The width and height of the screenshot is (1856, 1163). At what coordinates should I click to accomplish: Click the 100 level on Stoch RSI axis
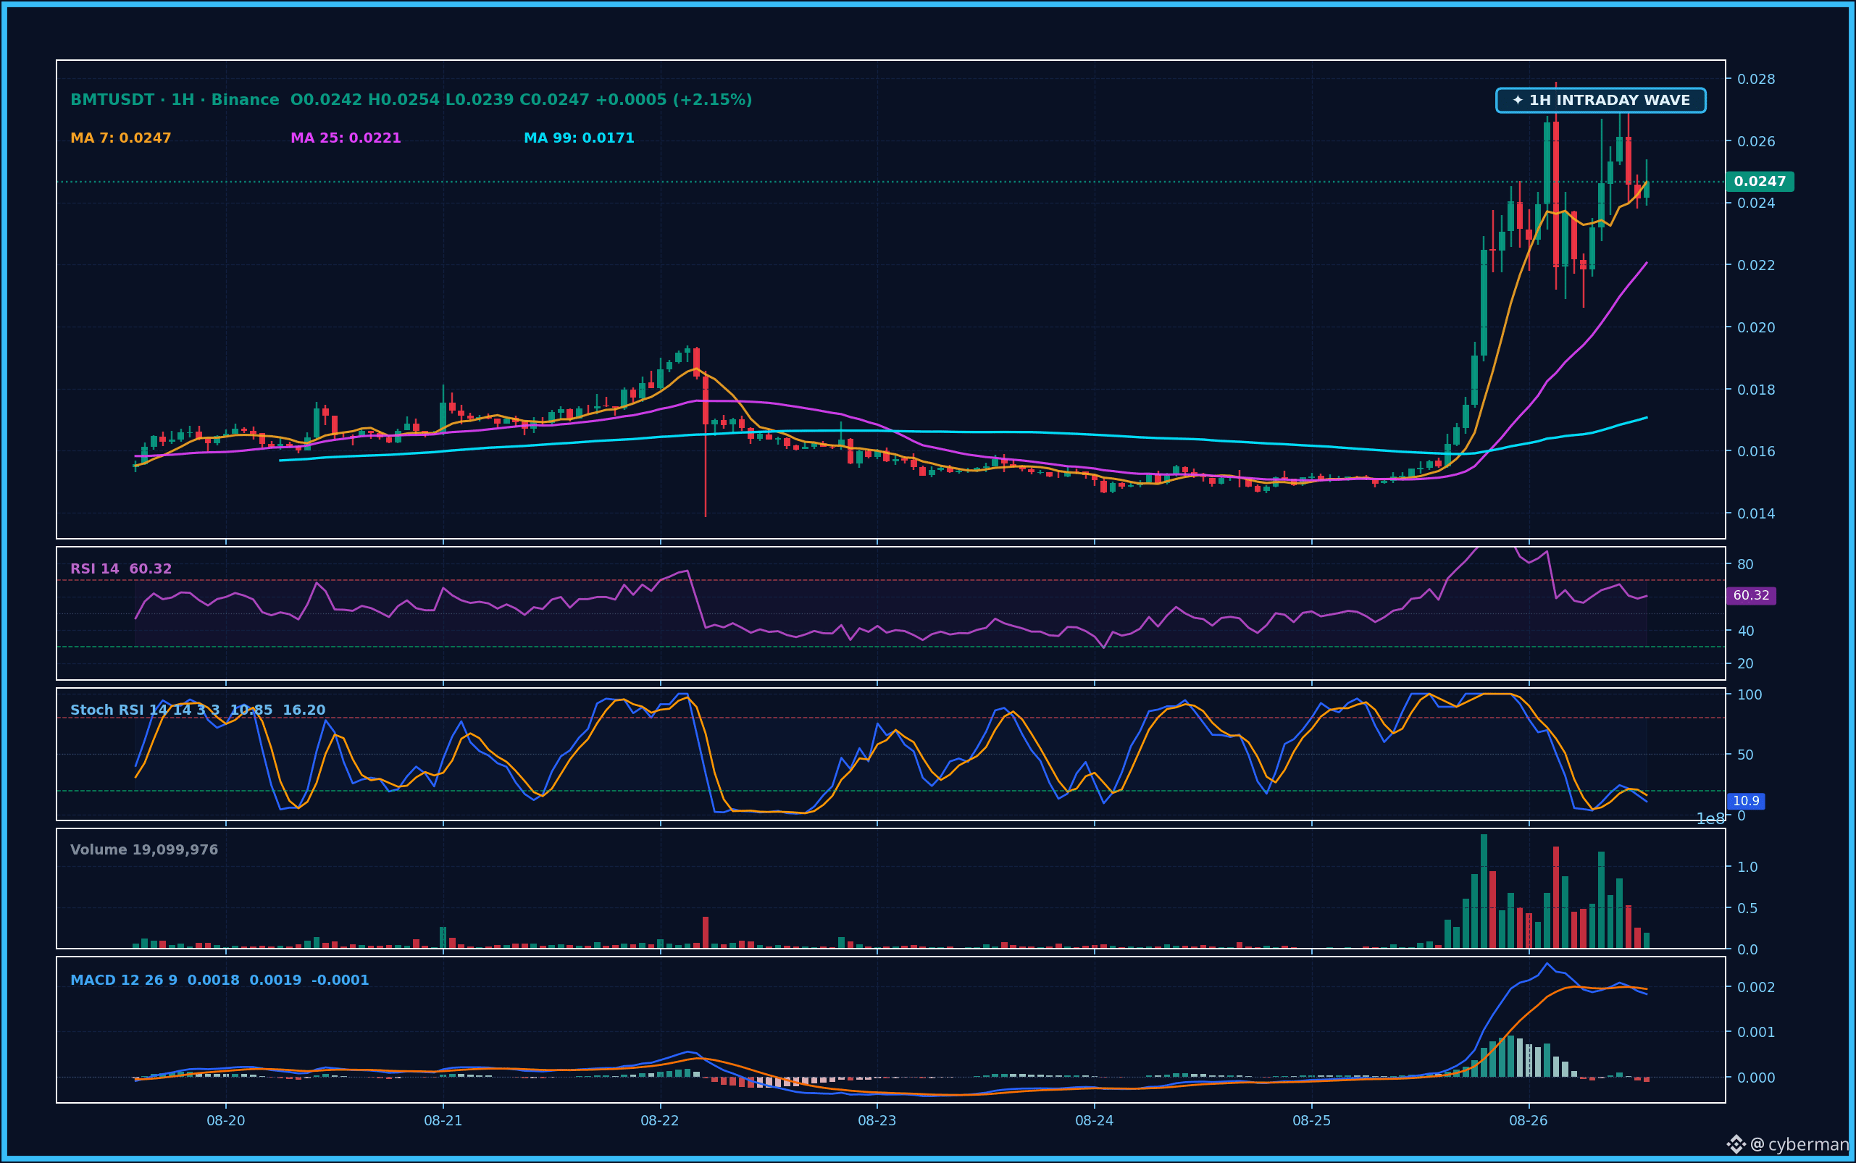(1750, 694)
